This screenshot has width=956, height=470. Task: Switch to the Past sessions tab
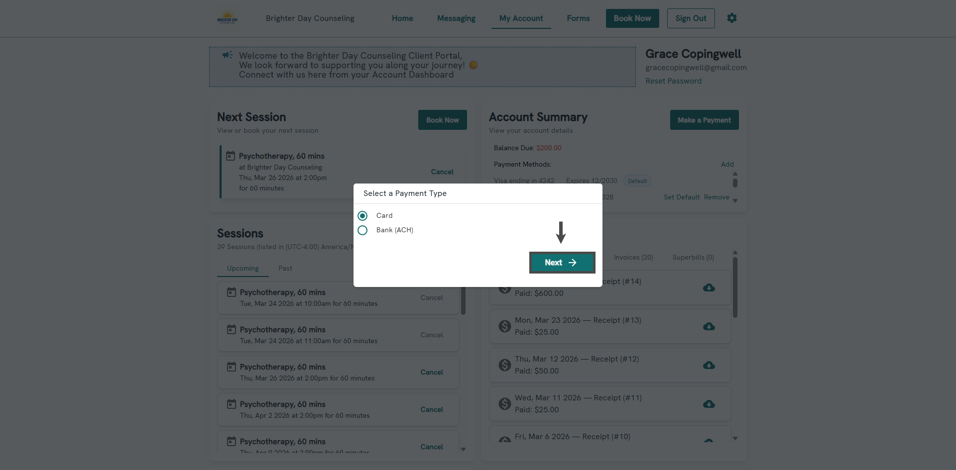[285, 269]
